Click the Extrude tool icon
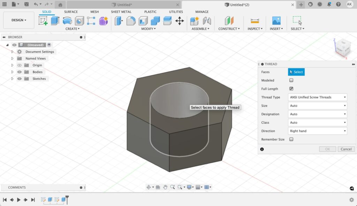Image resolution: width=357 pixels, height=206 pixels. click(x=55, y=21)
